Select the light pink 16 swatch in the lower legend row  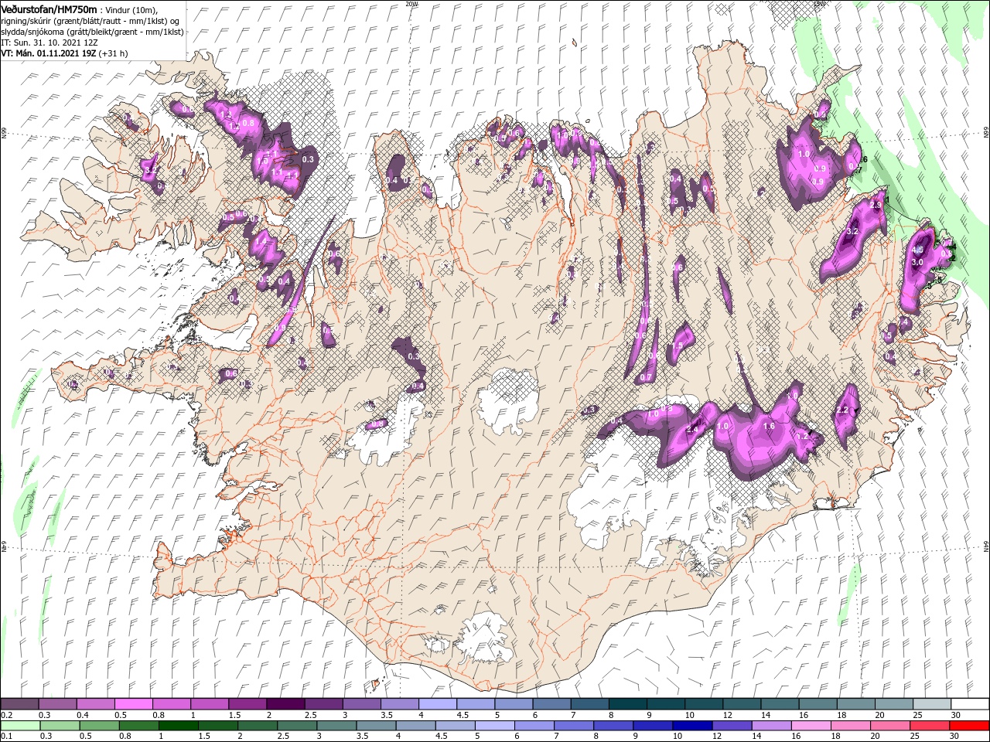click(811, 726)
